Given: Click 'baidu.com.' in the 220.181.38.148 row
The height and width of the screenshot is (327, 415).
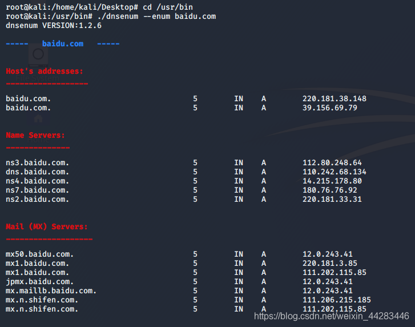Looking at the screenshot, I should (29, 98).
